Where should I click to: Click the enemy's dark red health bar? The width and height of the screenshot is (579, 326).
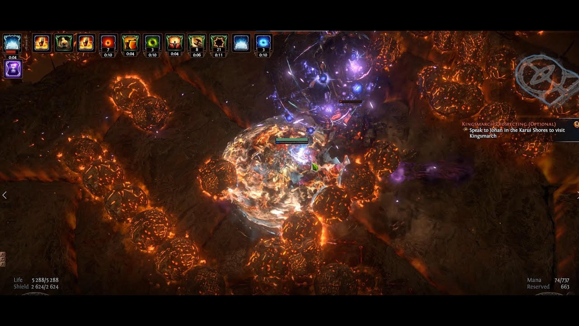point(351,102)
